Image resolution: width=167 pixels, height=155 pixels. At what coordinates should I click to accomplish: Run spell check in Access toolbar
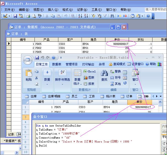tap(40, 16)
